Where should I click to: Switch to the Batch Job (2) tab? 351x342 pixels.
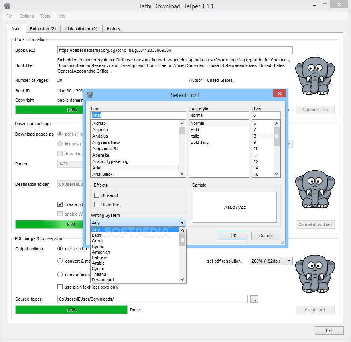click(43, 29)
